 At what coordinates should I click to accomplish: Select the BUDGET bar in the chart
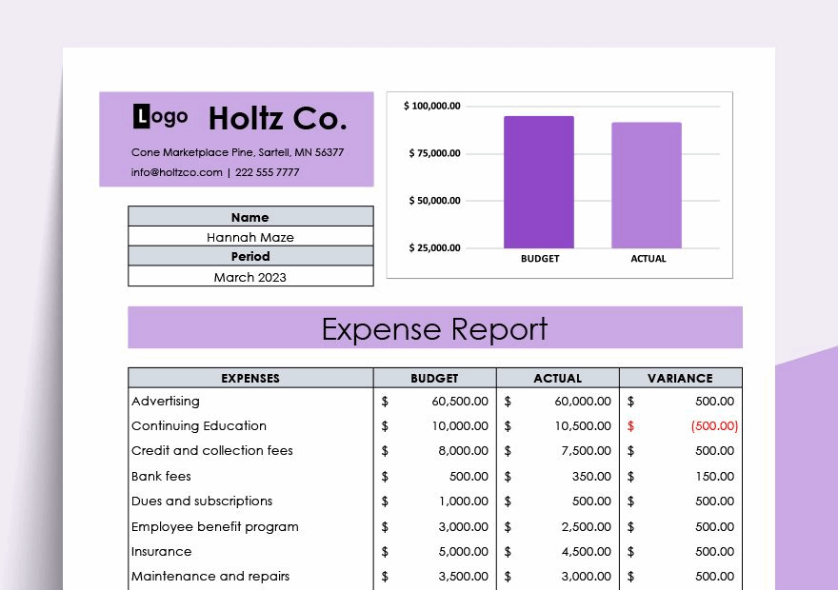pyautogui.click(x=539, y=181)
